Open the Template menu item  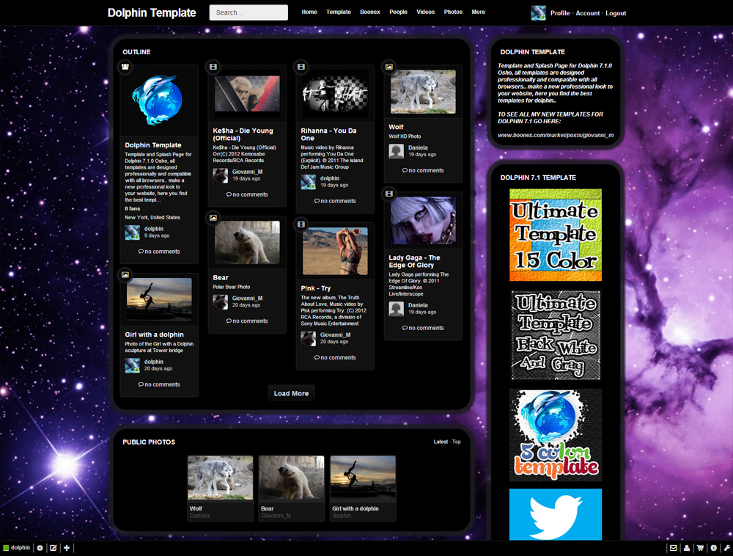point(339,12)
